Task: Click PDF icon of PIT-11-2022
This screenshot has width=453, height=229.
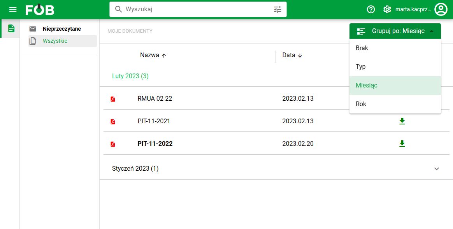Action: click(x=113, y=144)
